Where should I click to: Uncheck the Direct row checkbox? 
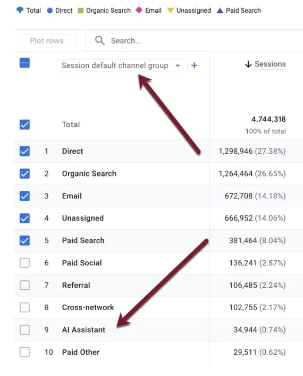[24, 152]
